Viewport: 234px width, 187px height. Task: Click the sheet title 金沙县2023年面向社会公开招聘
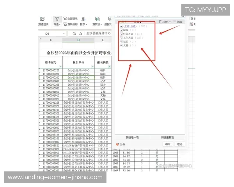tap(79, 53)
